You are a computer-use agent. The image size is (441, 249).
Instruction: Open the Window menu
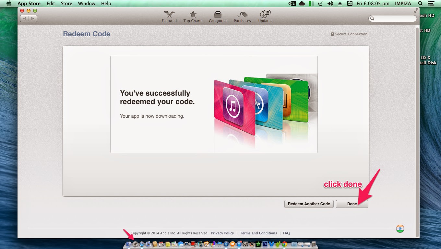click(x=87, y=4)
